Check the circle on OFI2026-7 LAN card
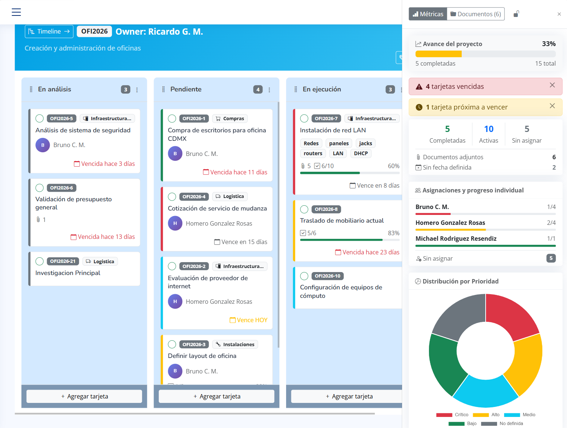567x428 pixels. click(x=304, y=118)
